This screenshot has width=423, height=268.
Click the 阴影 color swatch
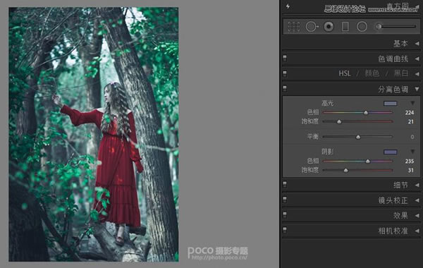[x=391, y=152]
